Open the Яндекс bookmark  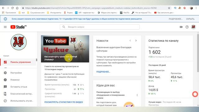tap(68, 12)
